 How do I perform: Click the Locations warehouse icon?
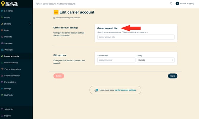[2, 43]
